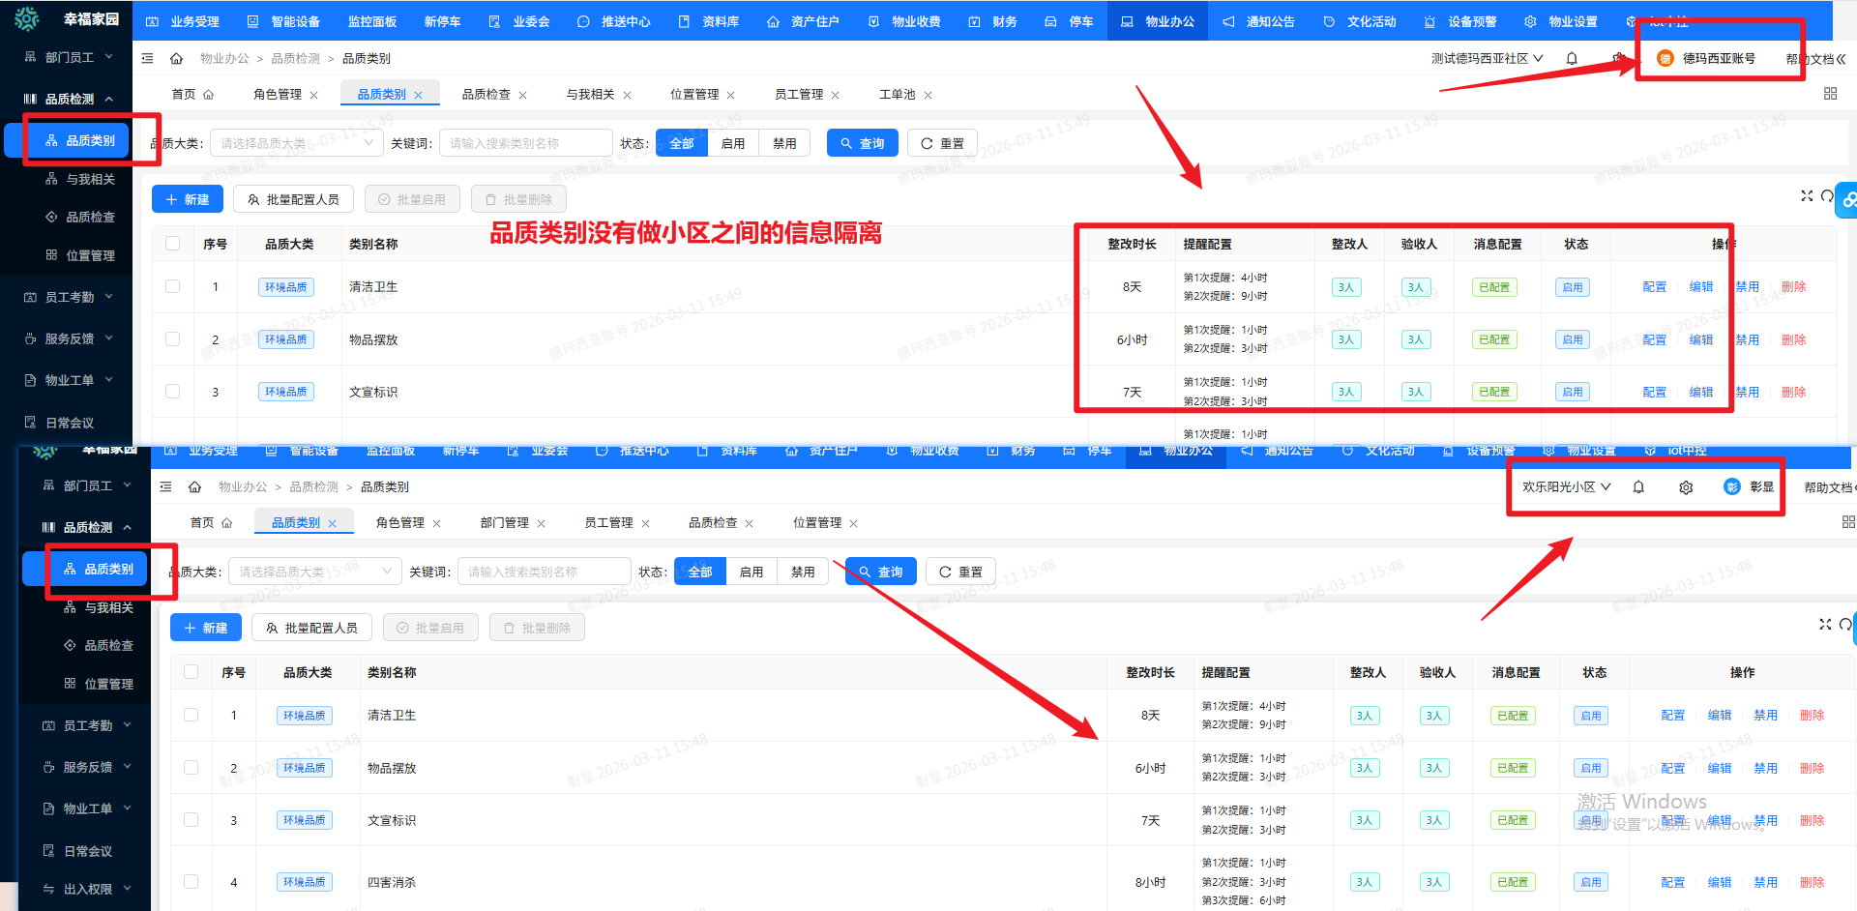Click the bell icon beside 测试德玛西亚社区
1857x911 pixels.
click(1572, 59)
